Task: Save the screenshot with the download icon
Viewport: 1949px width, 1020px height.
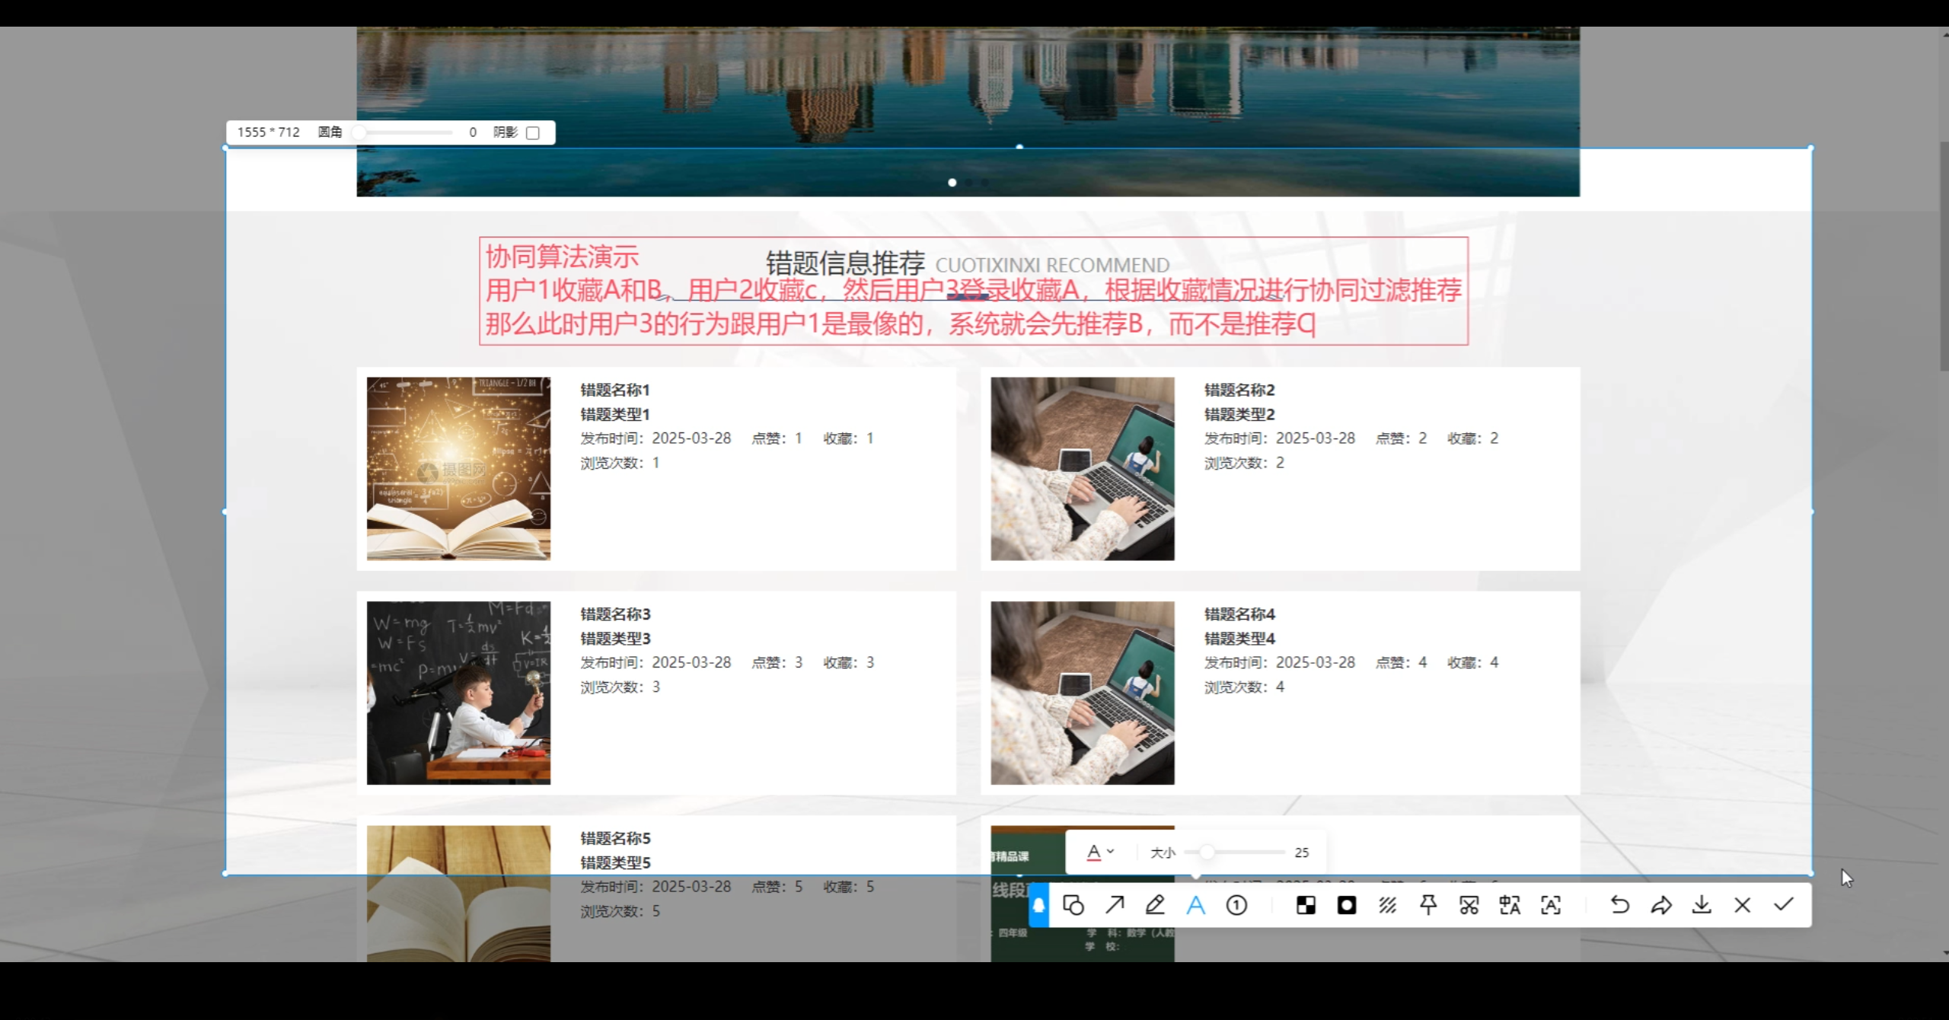Action: tap(1702, 905)
